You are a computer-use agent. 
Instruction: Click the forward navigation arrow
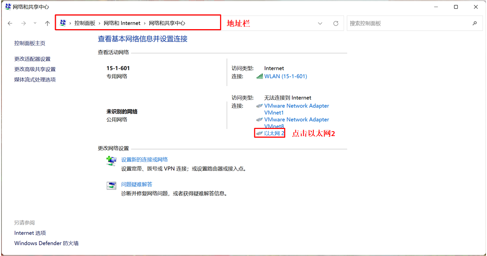click(x=23, y=23)
